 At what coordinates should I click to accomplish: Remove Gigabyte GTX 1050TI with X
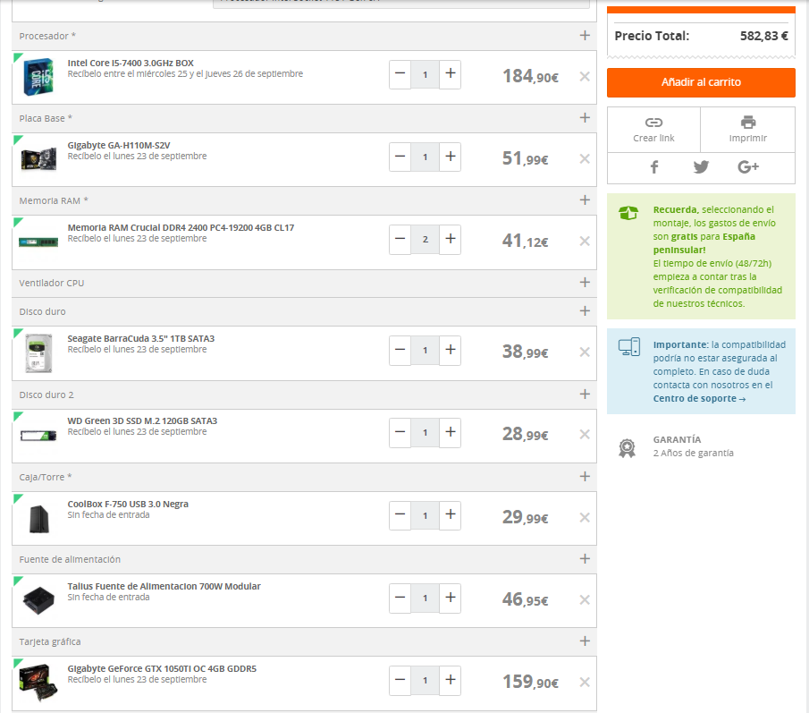tap(585, 682)
